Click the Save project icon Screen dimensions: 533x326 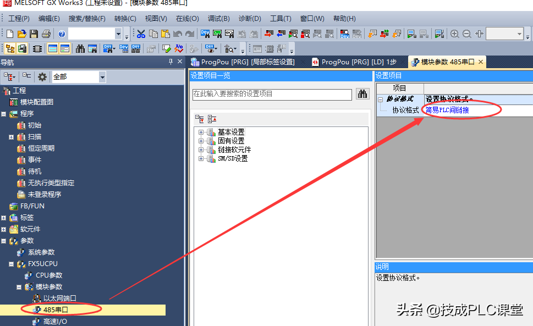[x=34, y=34]
